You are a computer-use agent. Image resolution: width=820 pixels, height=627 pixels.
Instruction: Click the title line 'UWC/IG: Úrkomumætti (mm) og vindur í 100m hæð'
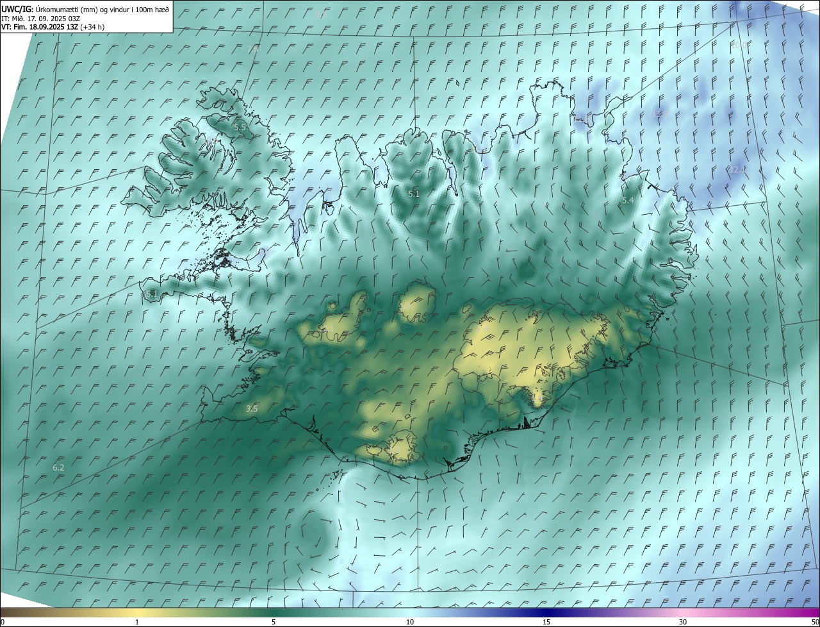pyautogui.click(x=86, y=9)
